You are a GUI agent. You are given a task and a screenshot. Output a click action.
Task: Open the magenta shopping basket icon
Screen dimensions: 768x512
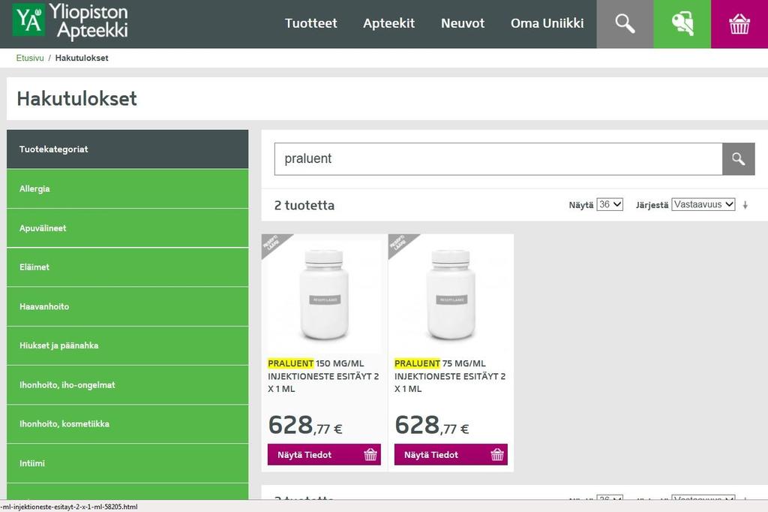pos(739,23)
